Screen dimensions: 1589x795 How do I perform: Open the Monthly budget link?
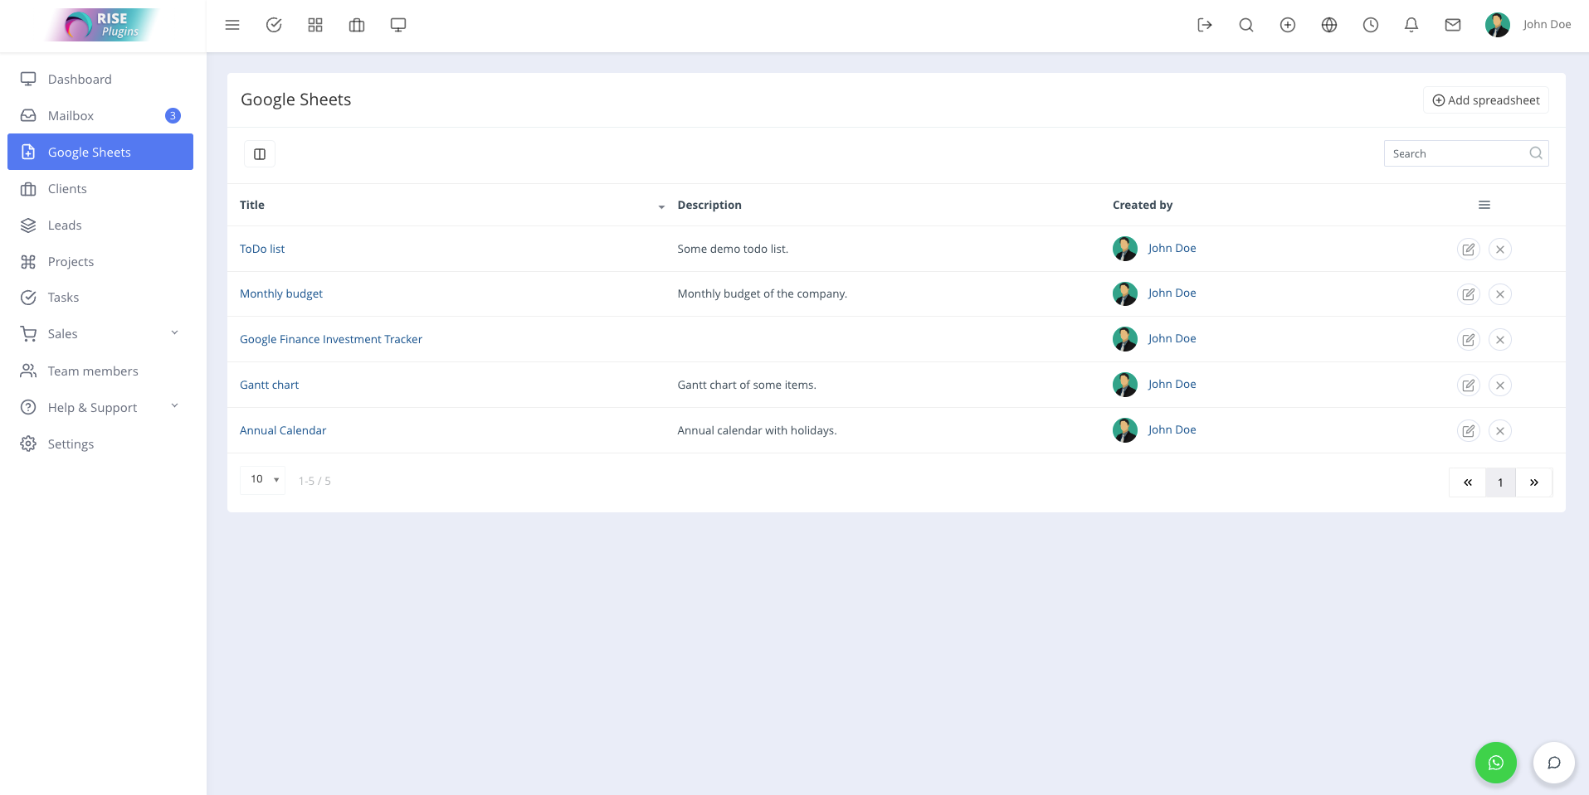(281, 293)
